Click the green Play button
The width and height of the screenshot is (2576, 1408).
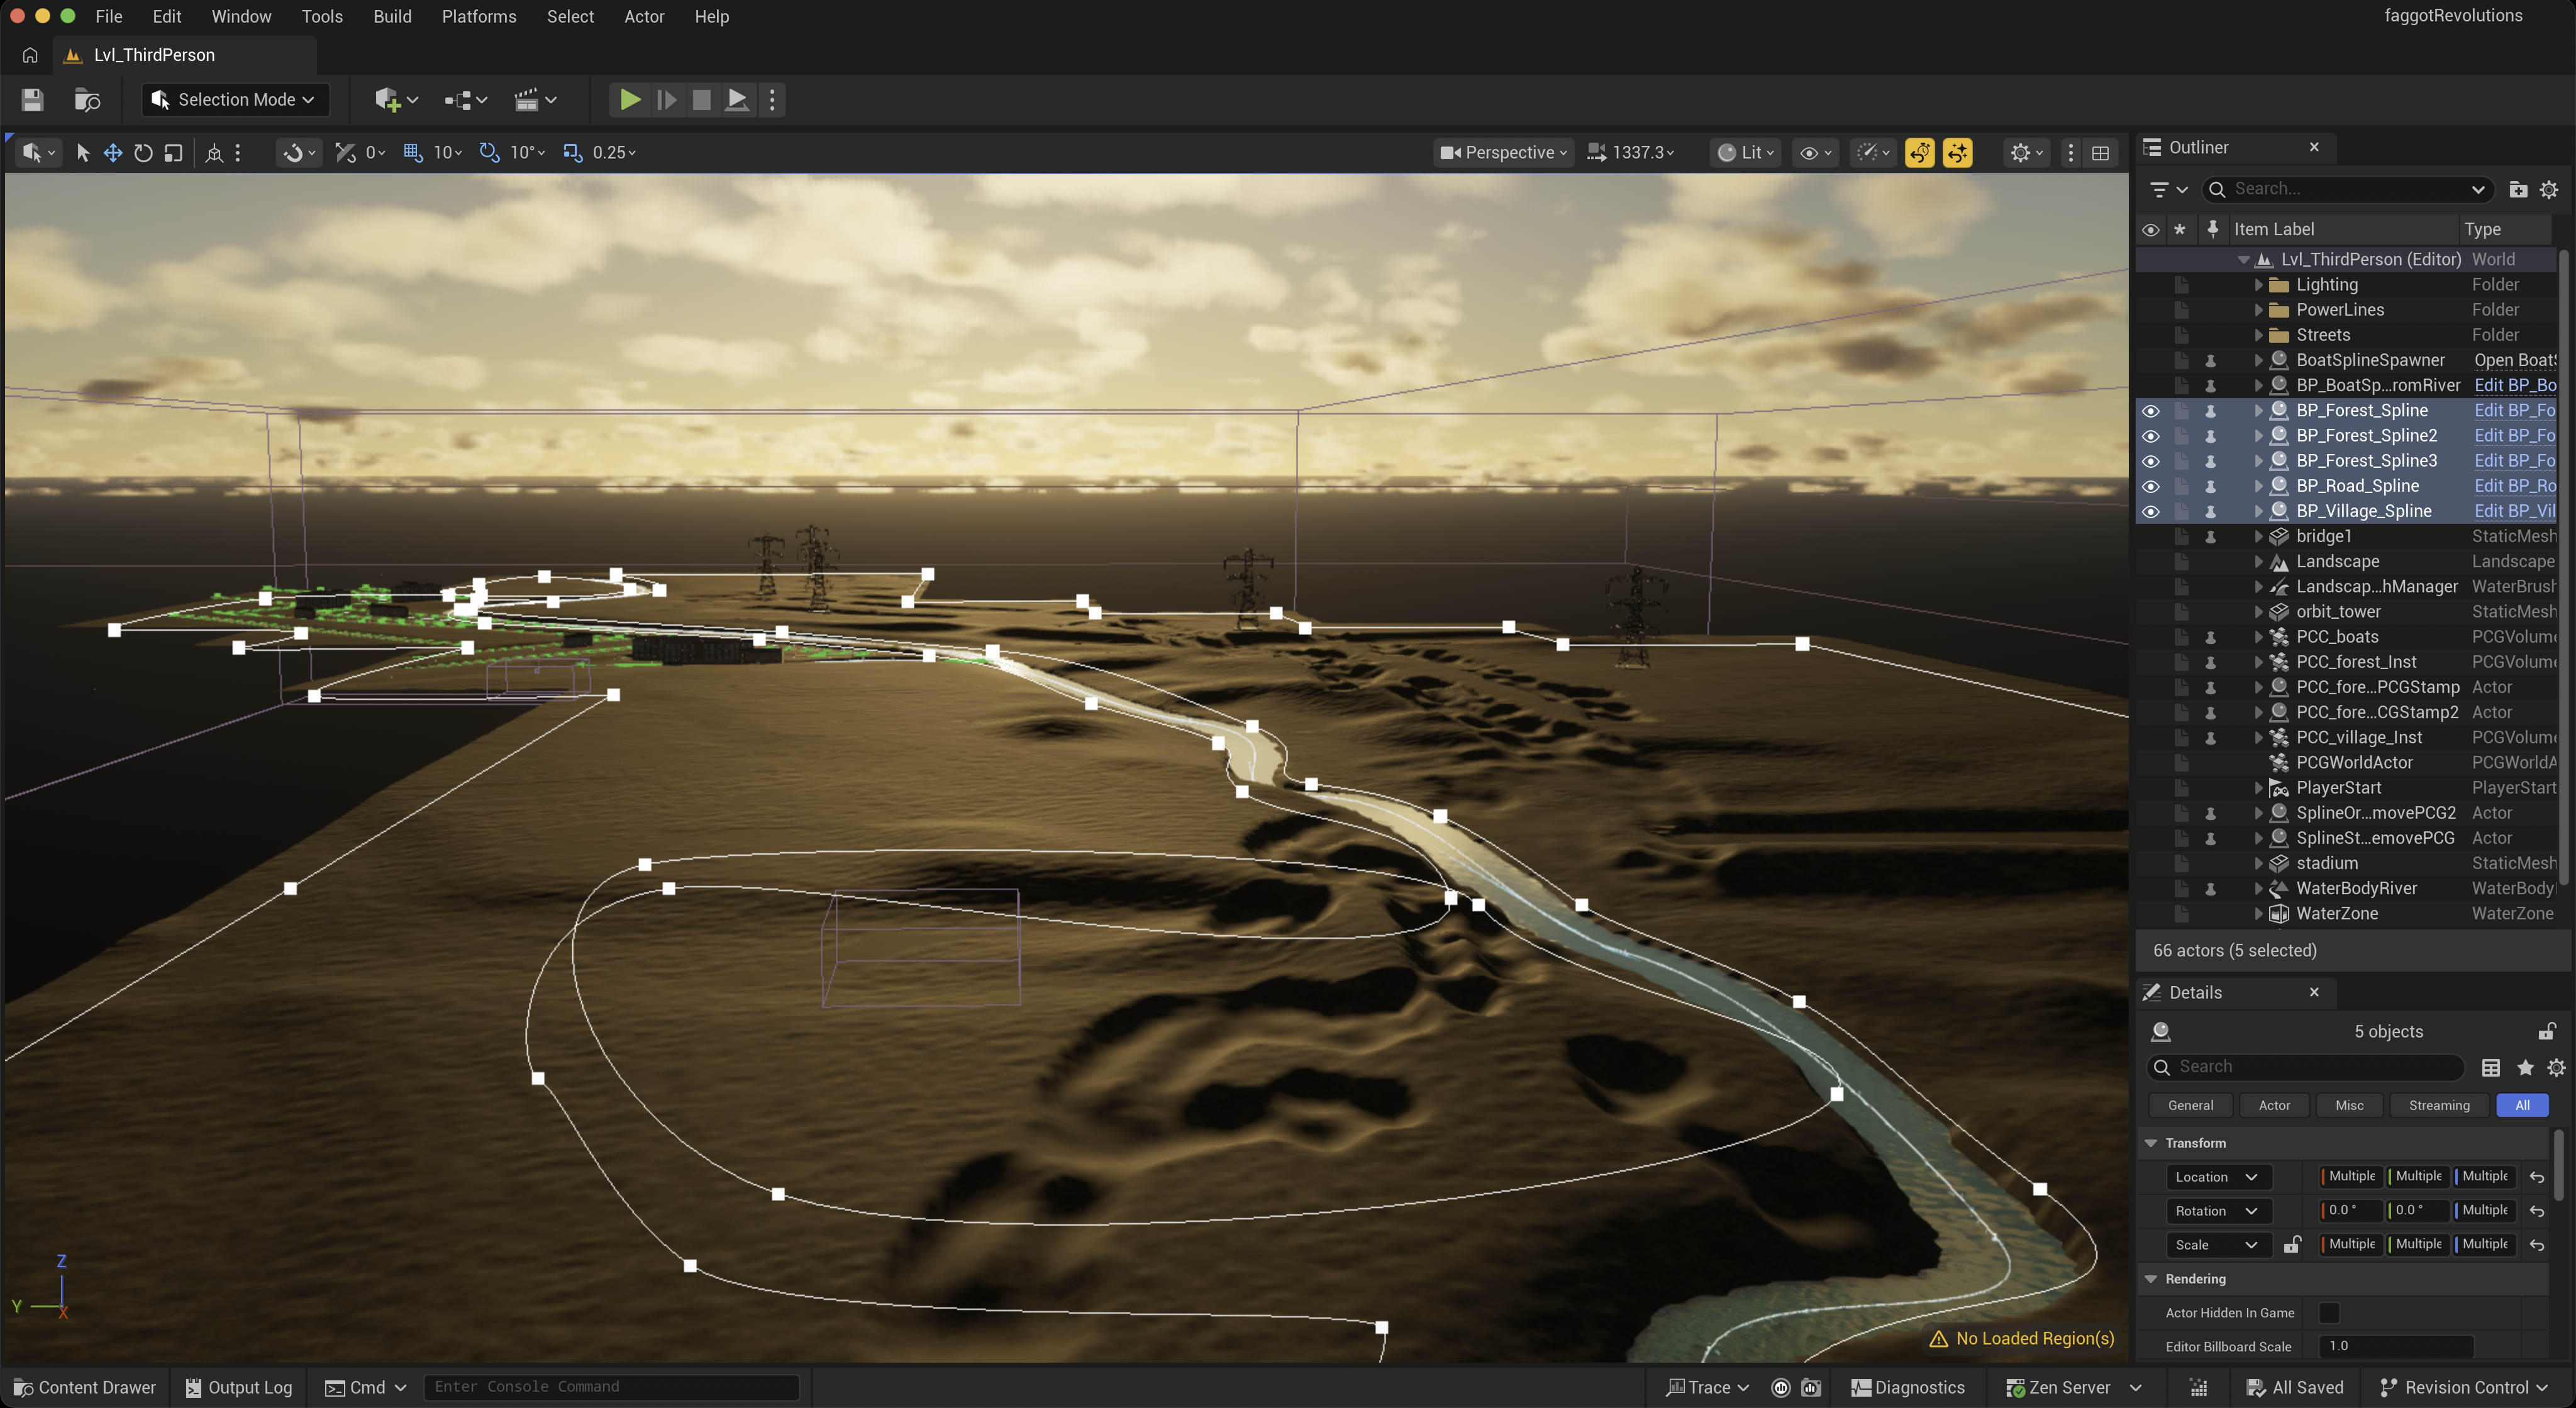[x=629, y=100]
